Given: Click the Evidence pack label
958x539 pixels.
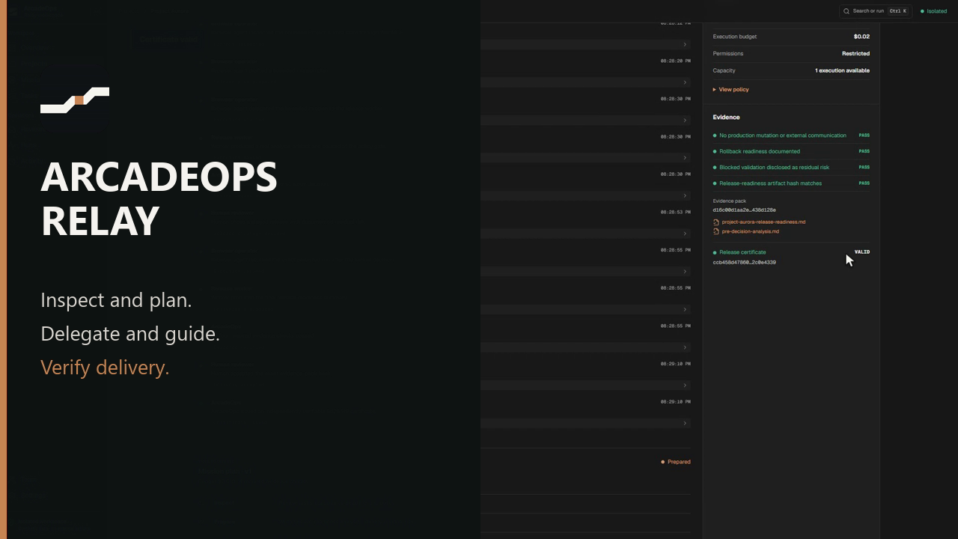Looking at the screenshot, I should pos(729,201).
